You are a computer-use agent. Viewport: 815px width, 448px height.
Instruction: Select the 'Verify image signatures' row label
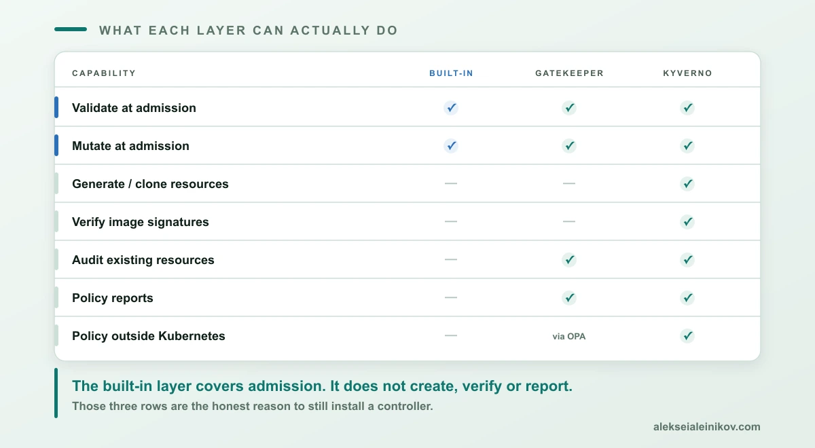141,222
